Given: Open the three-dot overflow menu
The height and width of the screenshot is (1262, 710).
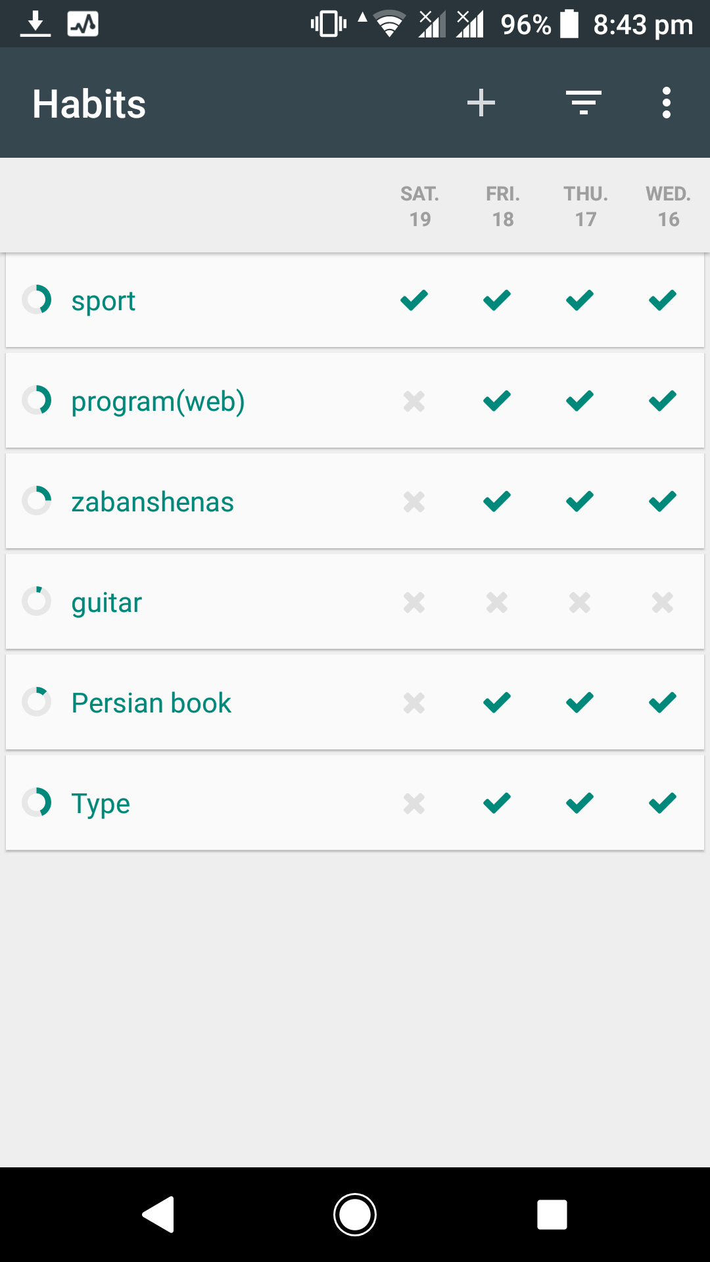Looking at the screenshot, I should (x=667, y=103).
